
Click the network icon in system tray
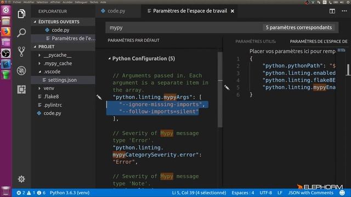coord(319,2)
